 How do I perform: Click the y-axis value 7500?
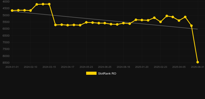[x=6, y=49]
